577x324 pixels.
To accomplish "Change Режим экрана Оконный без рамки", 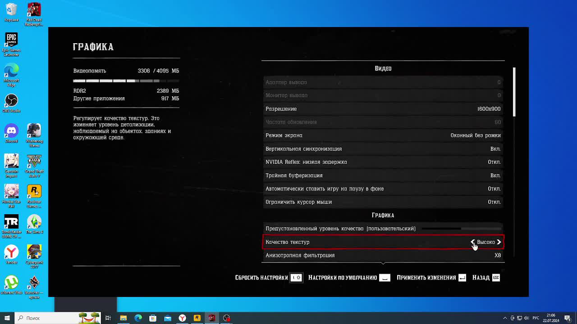I will tap(383, 135).
